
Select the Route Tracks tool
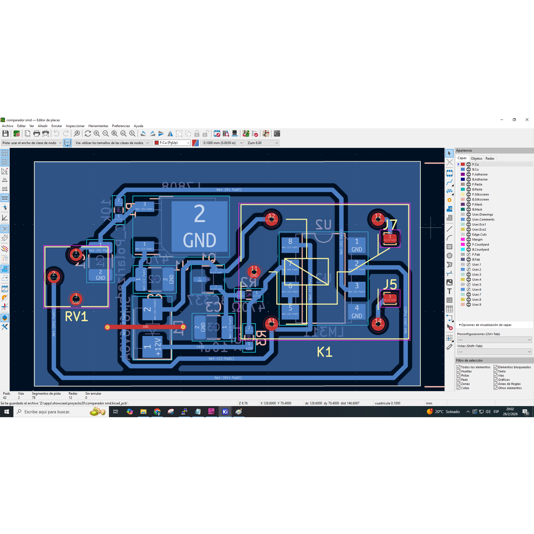(449, 182)
